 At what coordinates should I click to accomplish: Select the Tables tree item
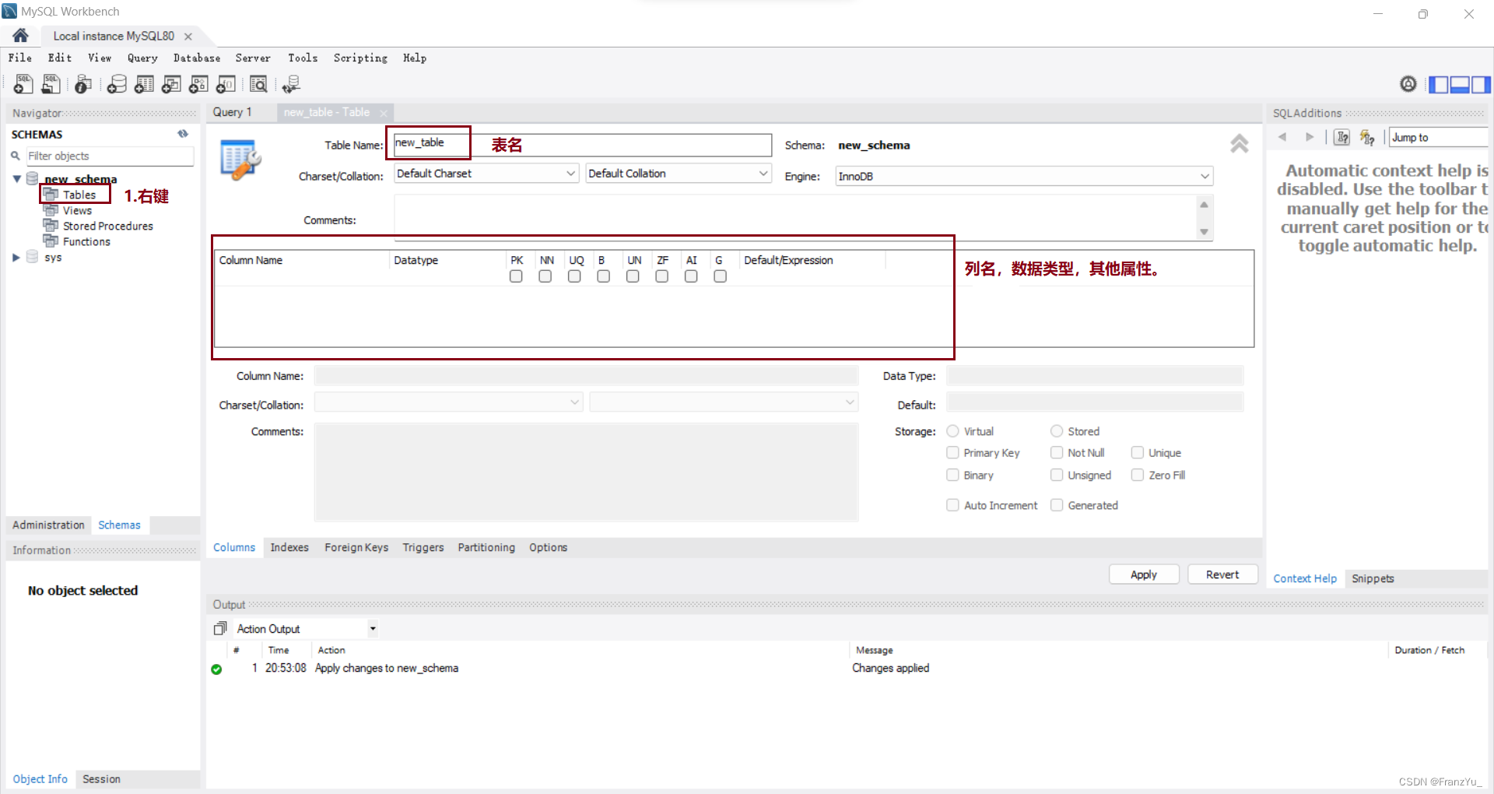click(x=79, y=195)
